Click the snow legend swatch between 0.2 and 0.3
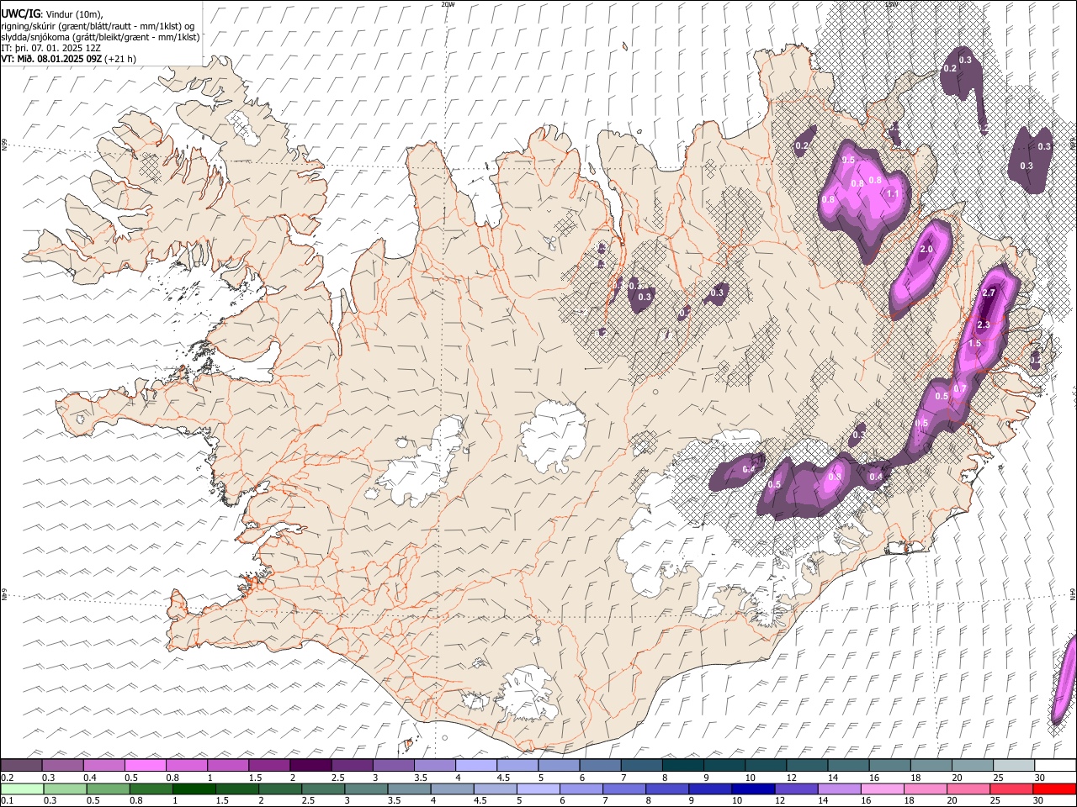1077x807 pixels. (x=21, y=765)
